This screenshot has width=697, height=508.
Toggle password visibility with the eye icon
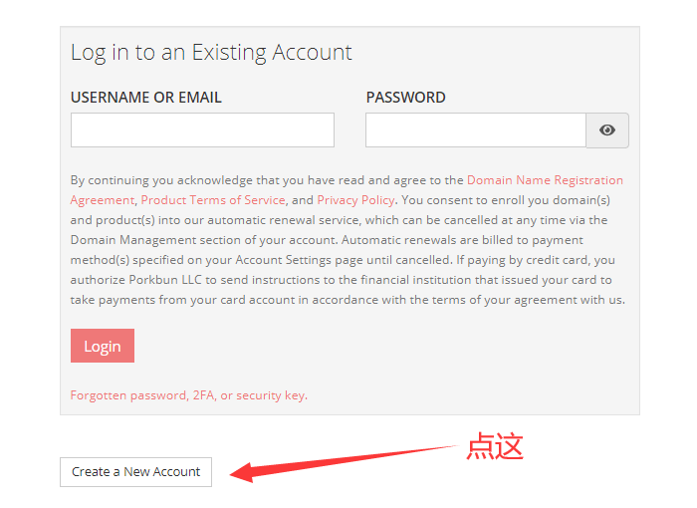pos(607,130)
